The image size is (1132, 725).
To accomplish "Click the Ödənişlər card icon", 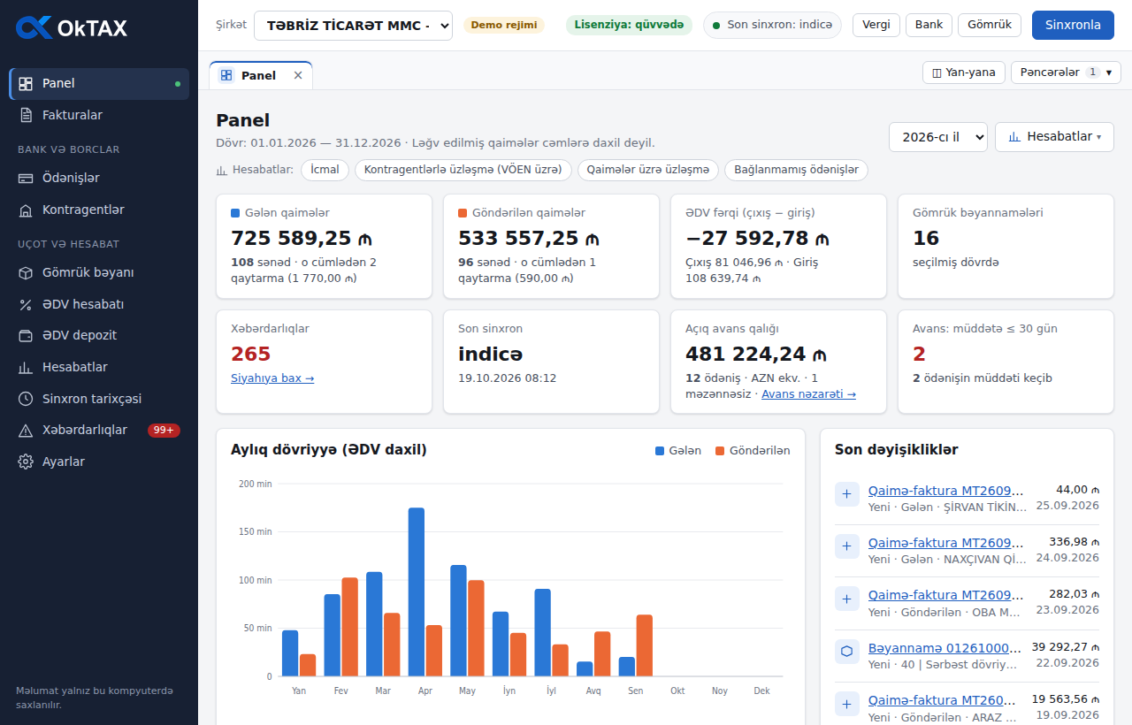I will [26, 178].
